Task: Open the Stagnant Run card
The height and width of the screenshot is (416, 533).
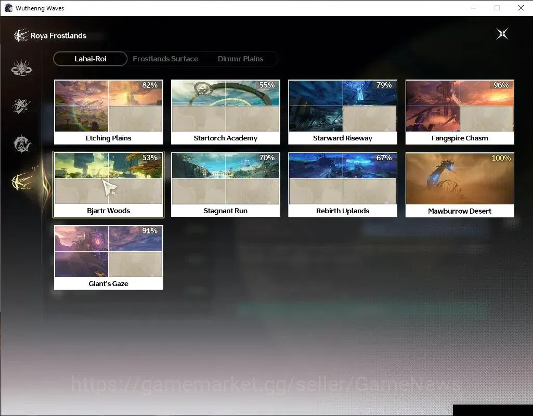Action: point(225,185)
